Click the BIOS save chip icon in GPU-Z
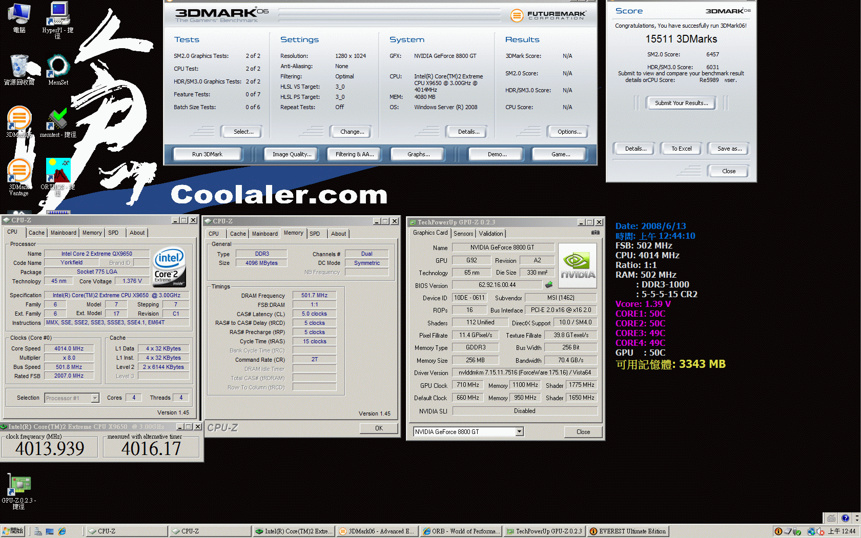 tap(549, 284)
